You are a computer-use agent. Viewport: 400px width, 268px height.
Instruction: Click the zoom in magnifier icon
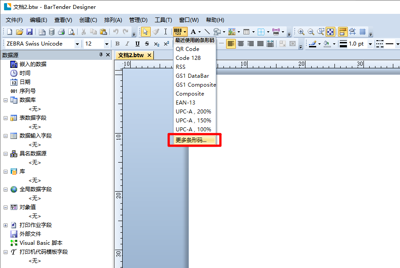301,32
